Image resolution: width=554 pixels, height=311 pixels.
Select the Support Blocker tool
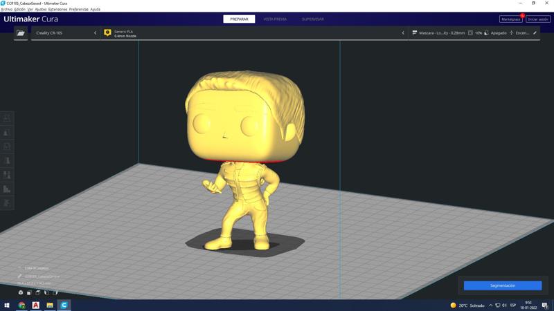pos(7,189)
